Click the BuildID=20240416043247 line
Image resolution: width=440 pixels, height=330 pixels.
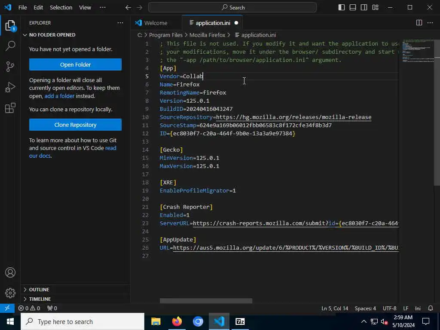[196, 109]
